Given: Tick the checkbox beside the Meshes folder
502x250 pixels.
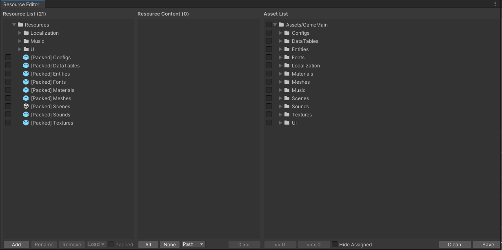Looking at the screenshot, I should pos(269,82).
